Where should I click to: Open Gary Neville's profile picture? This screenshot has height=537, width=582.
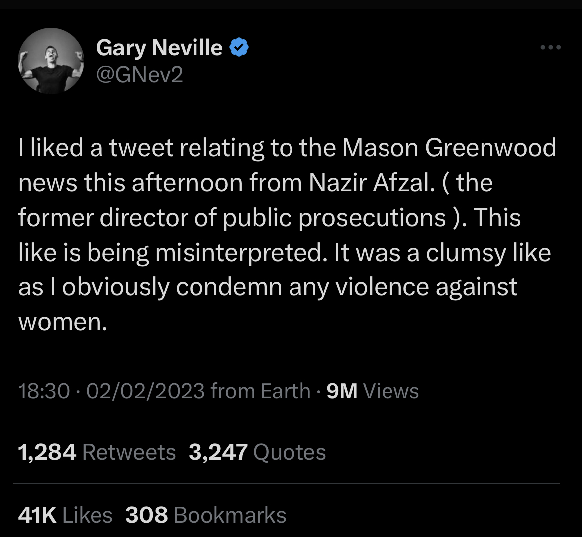51,61
